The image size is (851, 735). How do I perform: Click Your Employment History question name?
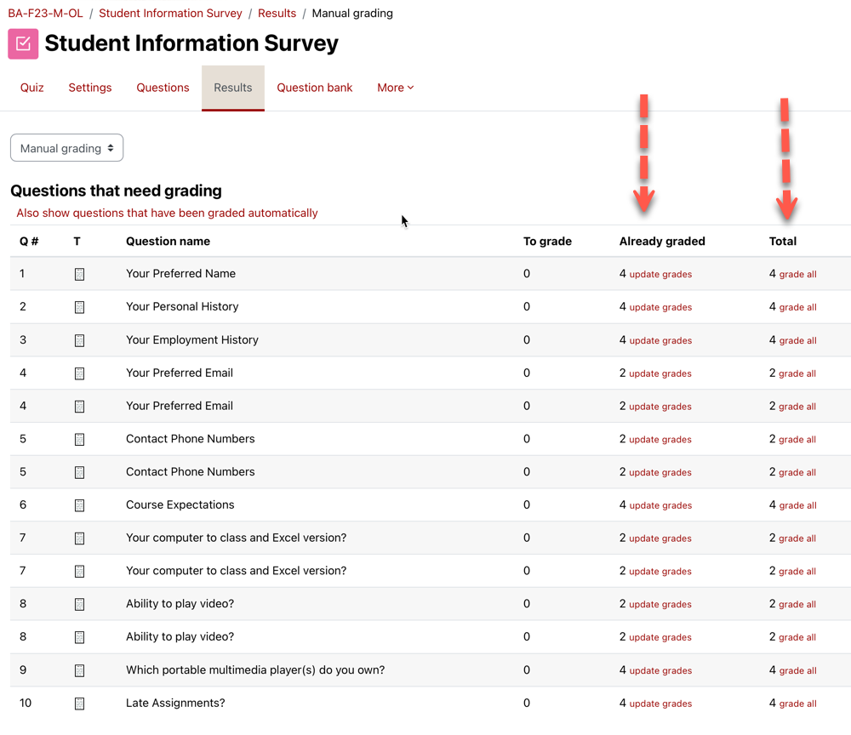pyautogui.click(x=192, y=340)
